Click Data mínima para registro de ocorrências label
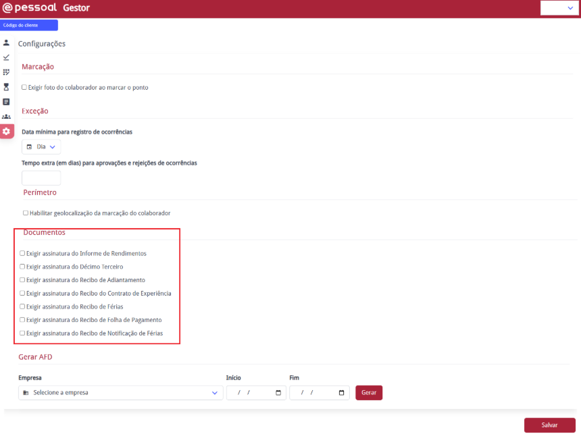 pyautogui.click(x=77, y=132)
